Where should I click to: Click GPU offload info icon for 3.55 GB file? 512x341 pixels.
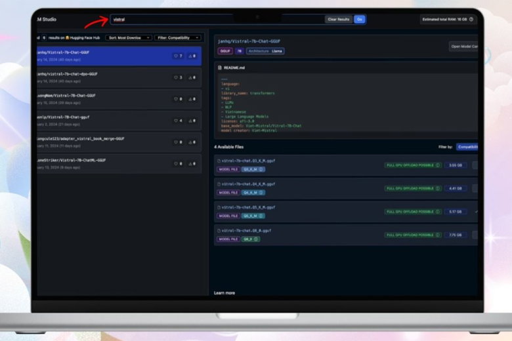[x=438, y=165]
